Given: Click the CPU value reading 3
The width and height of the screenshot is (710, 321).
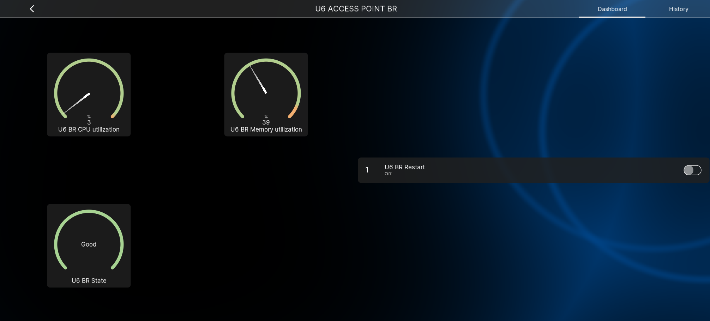Looking at the screenshot, I should (89, 122).
